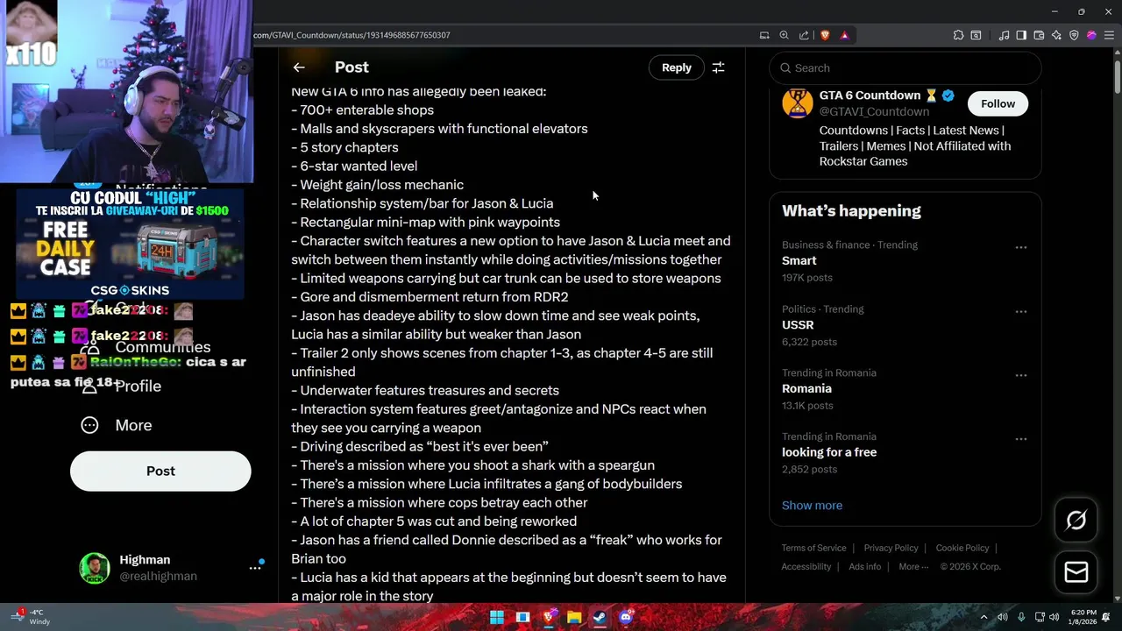Click the white Post compose button
Image resolution: width=1122 pixels, height=631 pixels.
tap(160, 471)
